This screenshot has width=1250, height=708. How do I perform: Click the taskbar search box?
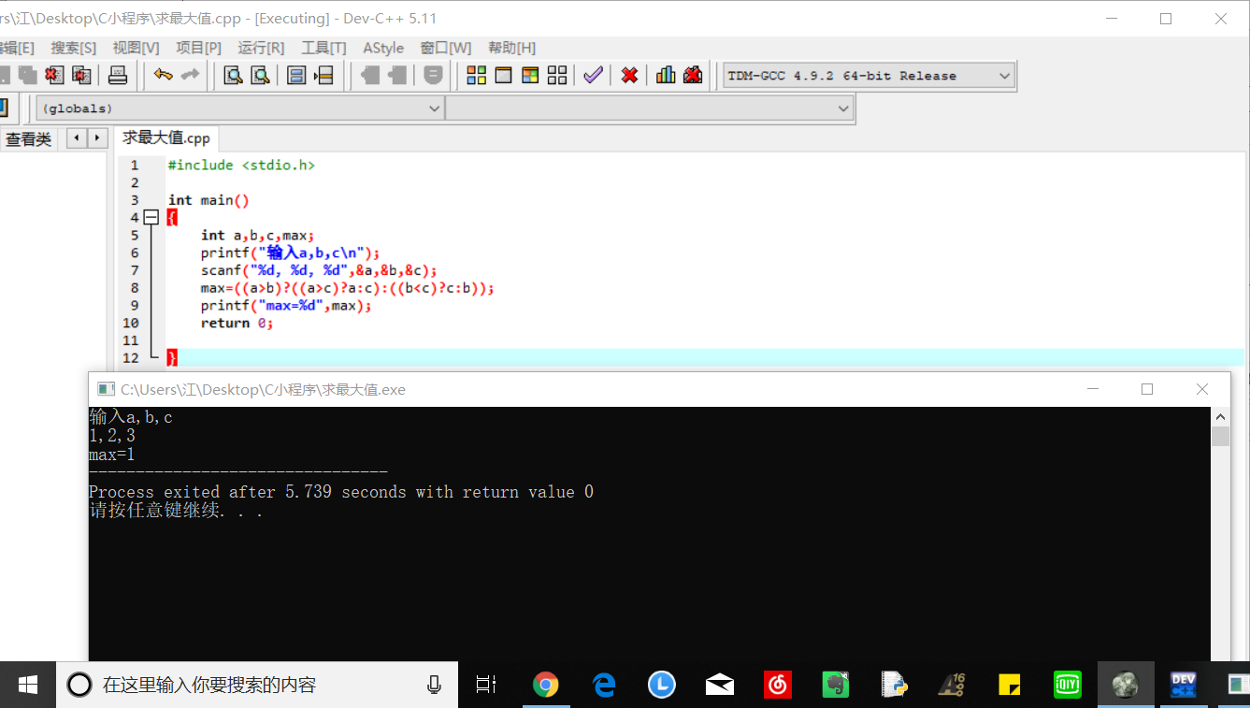point(257,685)
